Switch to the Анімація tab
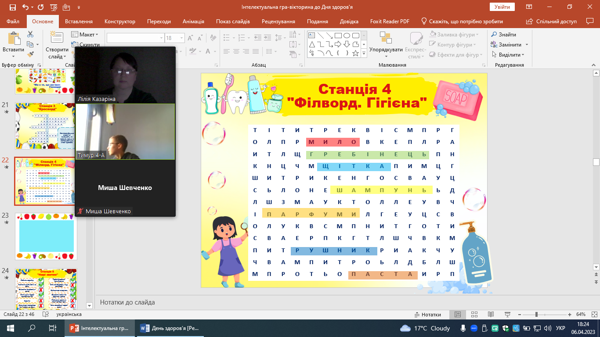600x337 pixels. [x=193, y=22]
